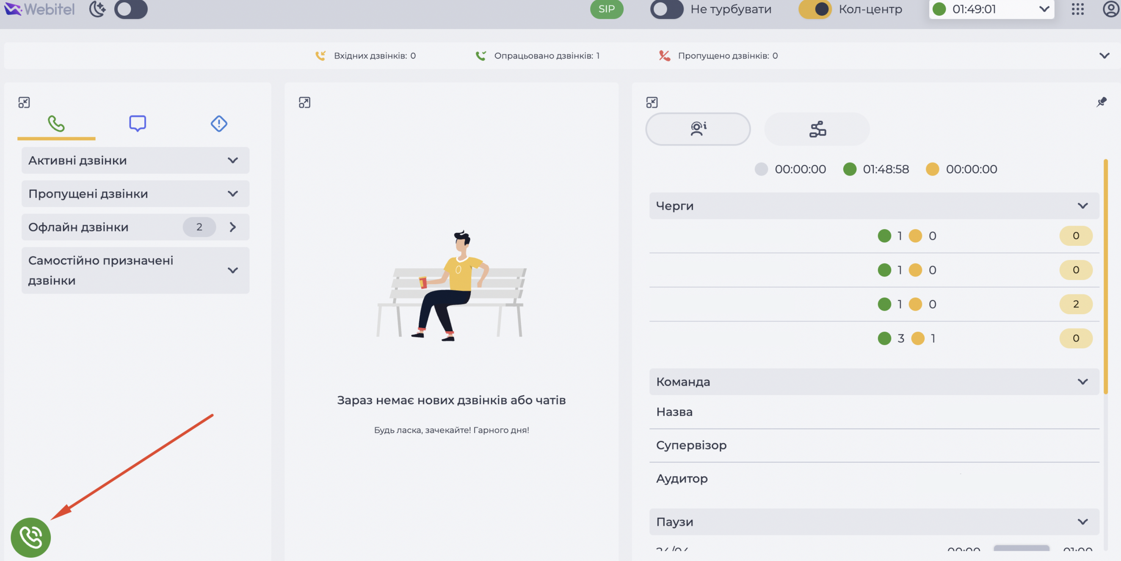Screen dimensions: 1121x561
Task: Click the green online time indicator
Action: pyautogui.click(x=850, y=169)
